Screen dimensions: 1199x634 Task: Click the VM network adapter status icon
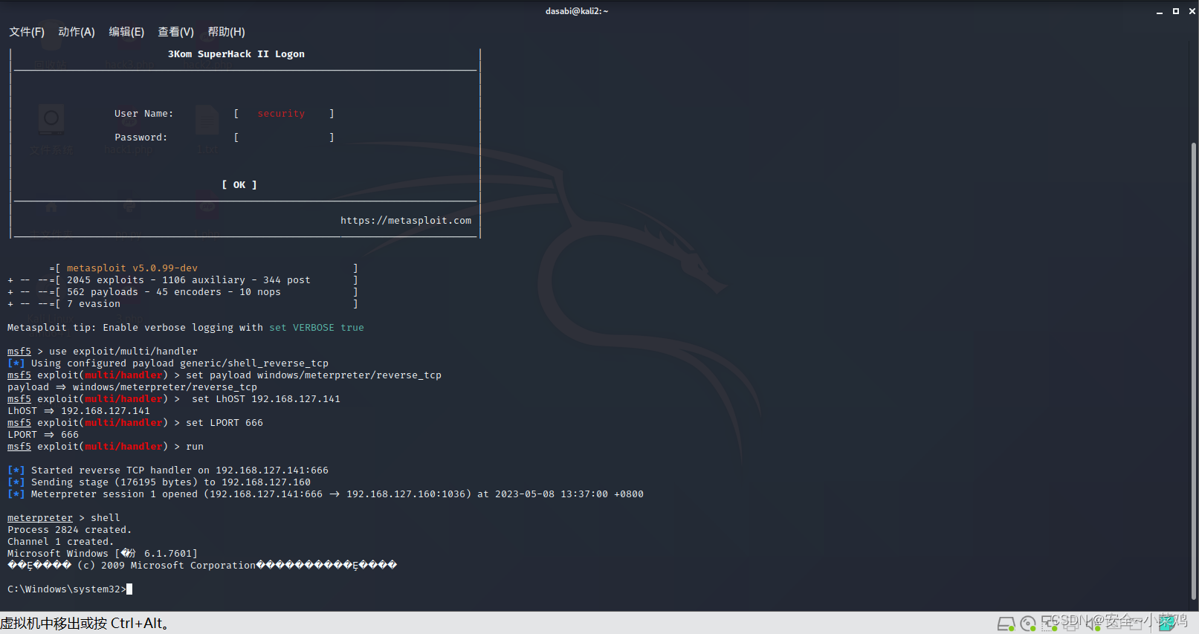(x=1050, y=624)
